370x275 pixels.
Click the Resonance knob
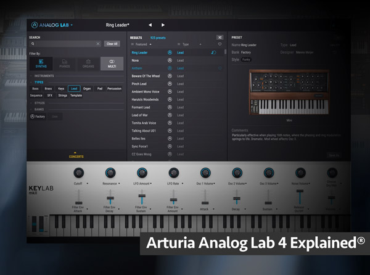(x=110, y=173)
